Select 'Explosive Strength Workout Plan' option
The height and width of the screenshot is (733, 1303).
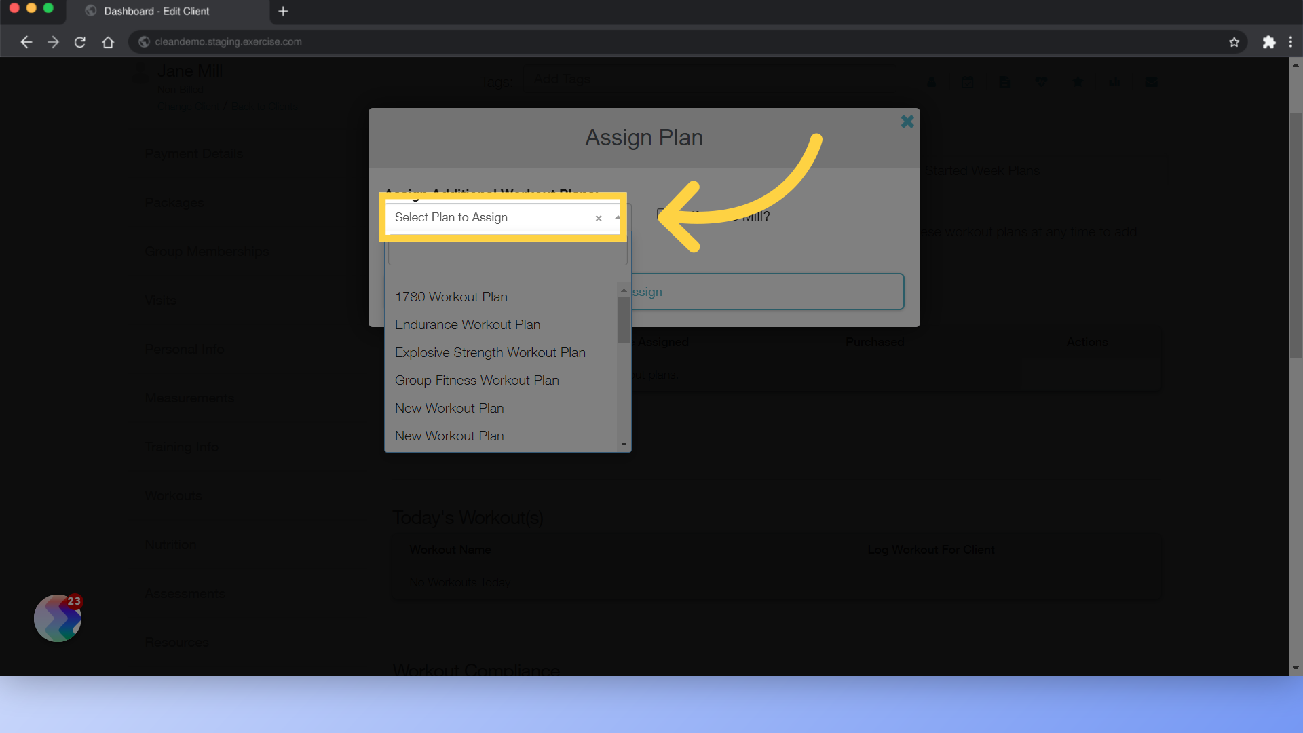[x=489, y=352]
